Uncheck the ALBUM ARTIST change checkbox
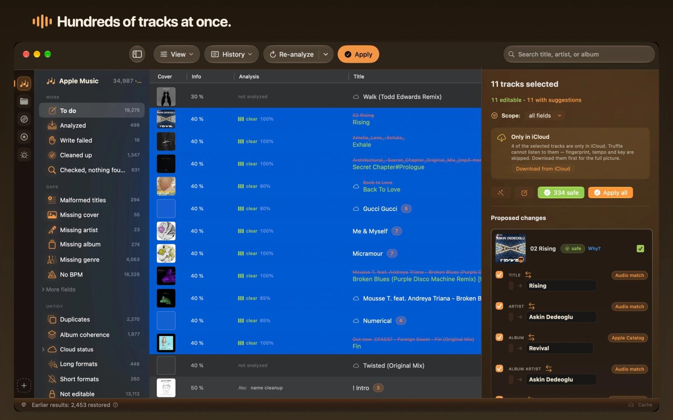Viewport: 673px width, 420px height. pyautogui.click(x=499, y=368)
